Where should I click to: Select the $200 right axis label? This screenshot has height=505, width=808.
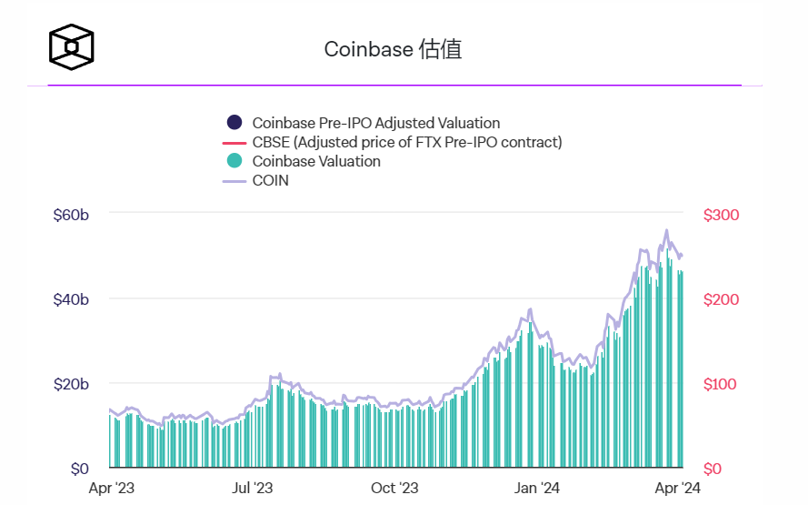[x=722, y=299]
